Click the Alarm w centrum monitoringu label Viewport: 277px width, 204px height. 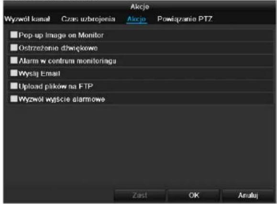pyautogui.click(x=67, y=61)
